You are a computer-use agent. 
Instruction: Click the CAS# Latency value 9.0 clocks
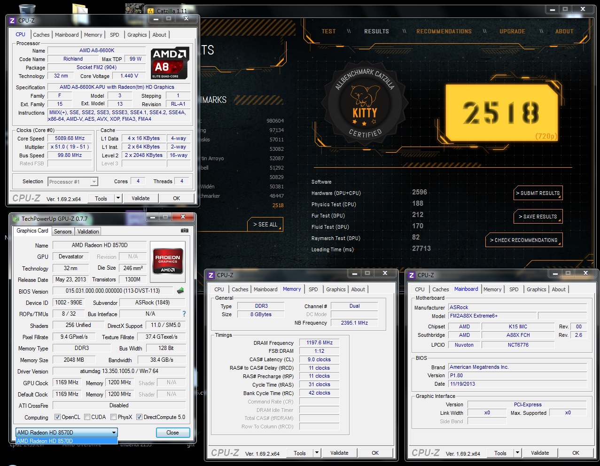319,359
